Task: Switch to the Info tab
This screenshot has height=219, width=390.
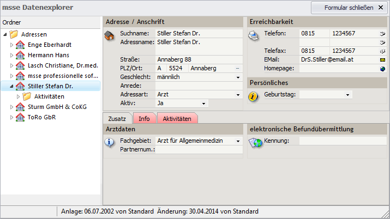Action: click(144, 118)
